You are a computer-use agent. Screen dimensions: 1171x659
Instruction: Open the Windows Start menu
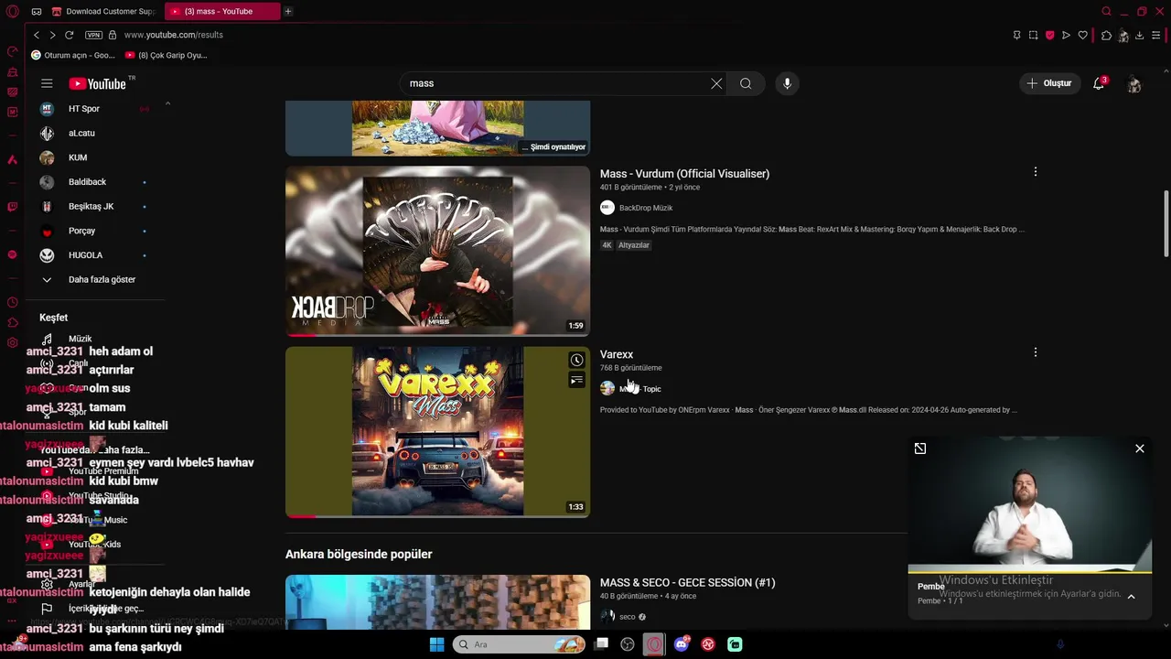tap(436, 644)
